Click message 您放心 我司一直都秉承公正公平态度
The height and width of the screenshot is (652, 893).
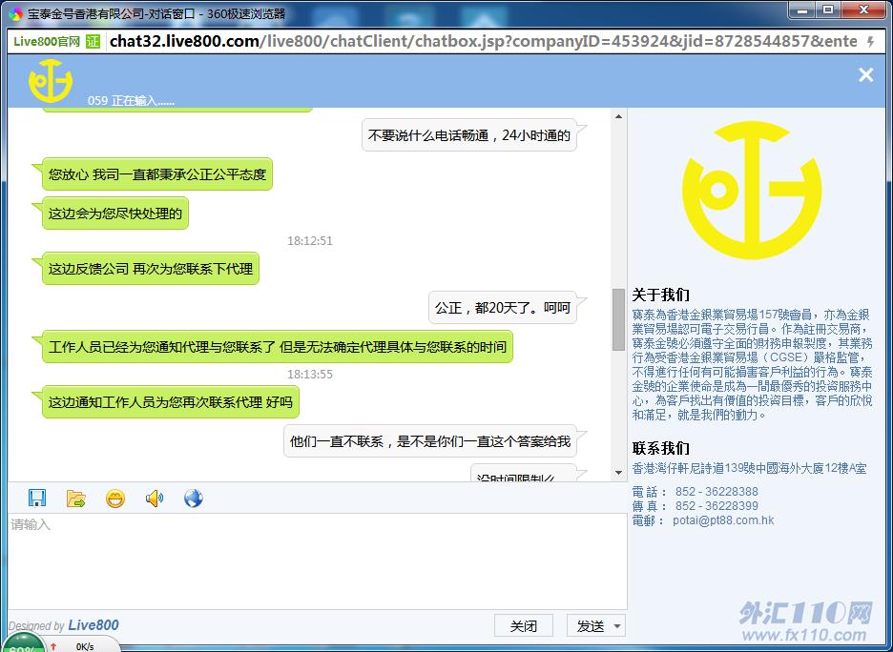tap(157, 174)
